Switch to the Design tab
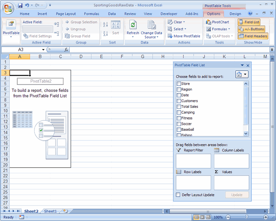 235,14
